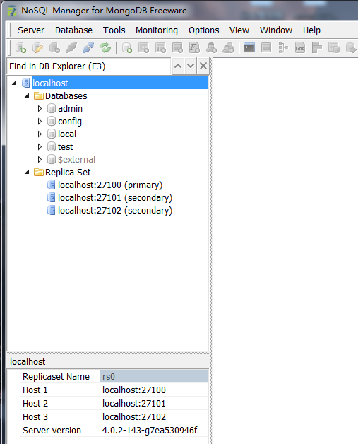
Task: Expand the admin database node
Action: [40, 108]
